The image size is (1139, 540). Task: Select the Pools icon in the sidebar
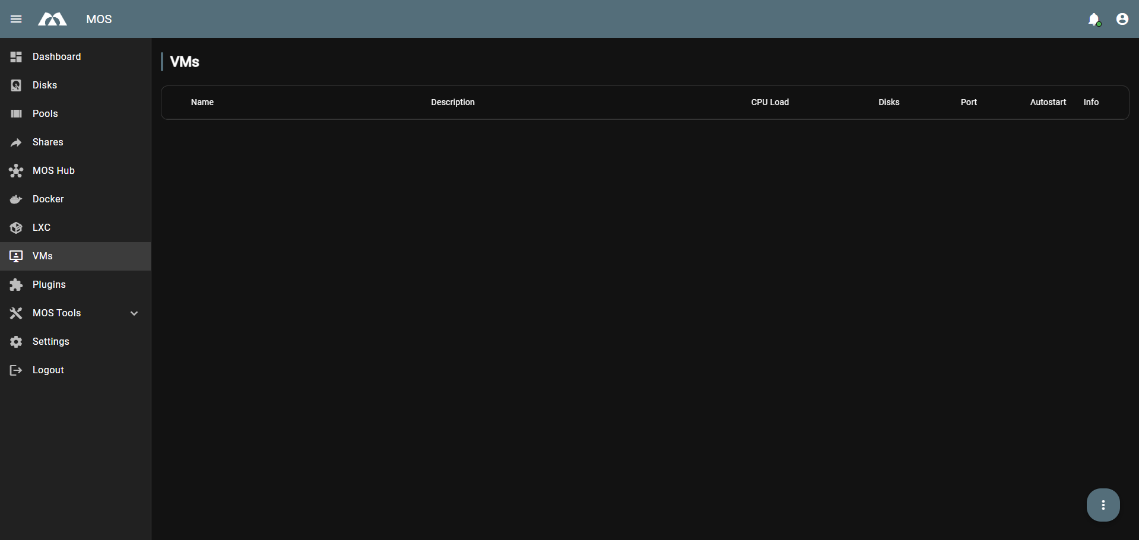pos(15,113)
